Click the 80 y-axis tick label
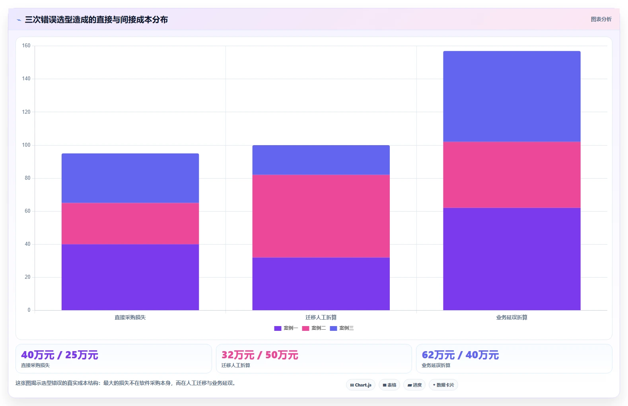 [27, 178]
